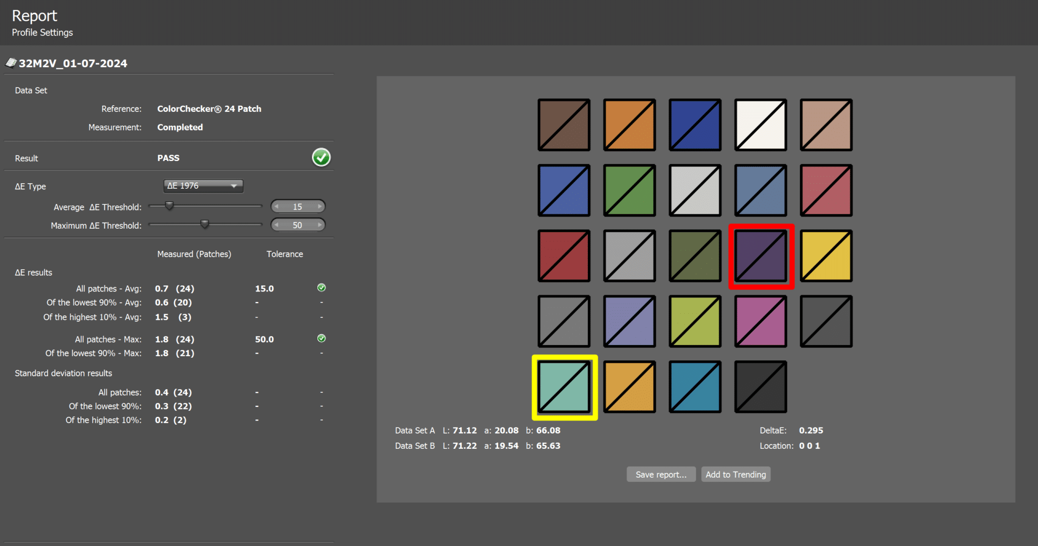Click the profile icon beside 32M2V_01-07-2024
This screenshot has width=1038, height=546.
point(11,63)
